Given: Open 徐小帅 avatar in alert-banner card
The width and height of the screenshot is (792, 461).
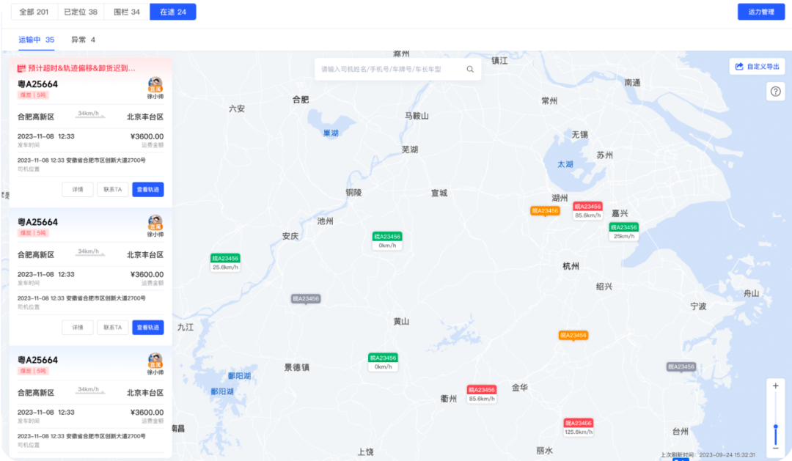Looking at the screenshot, I should click(x=155, y=84).
